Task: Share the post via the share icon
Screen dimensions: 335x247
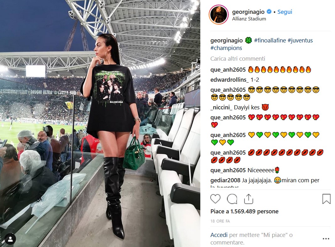Action: pos(248,199)
